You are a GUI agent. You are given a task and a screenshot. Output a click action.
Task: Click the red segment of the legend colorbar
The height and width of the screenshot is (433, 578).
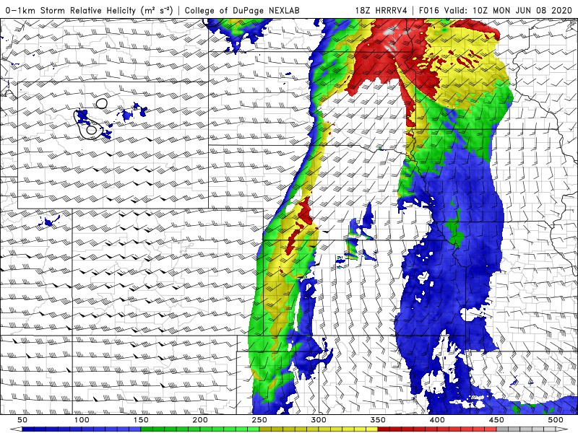pos(437,429)
